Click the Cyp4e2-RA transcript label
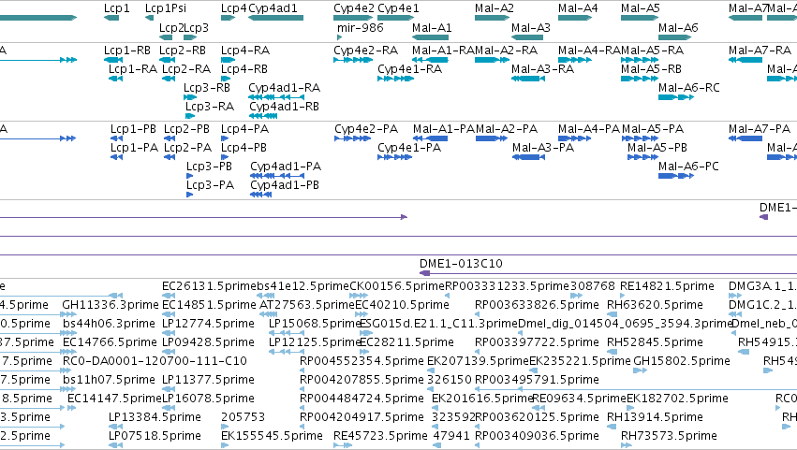 click(365, 51)
